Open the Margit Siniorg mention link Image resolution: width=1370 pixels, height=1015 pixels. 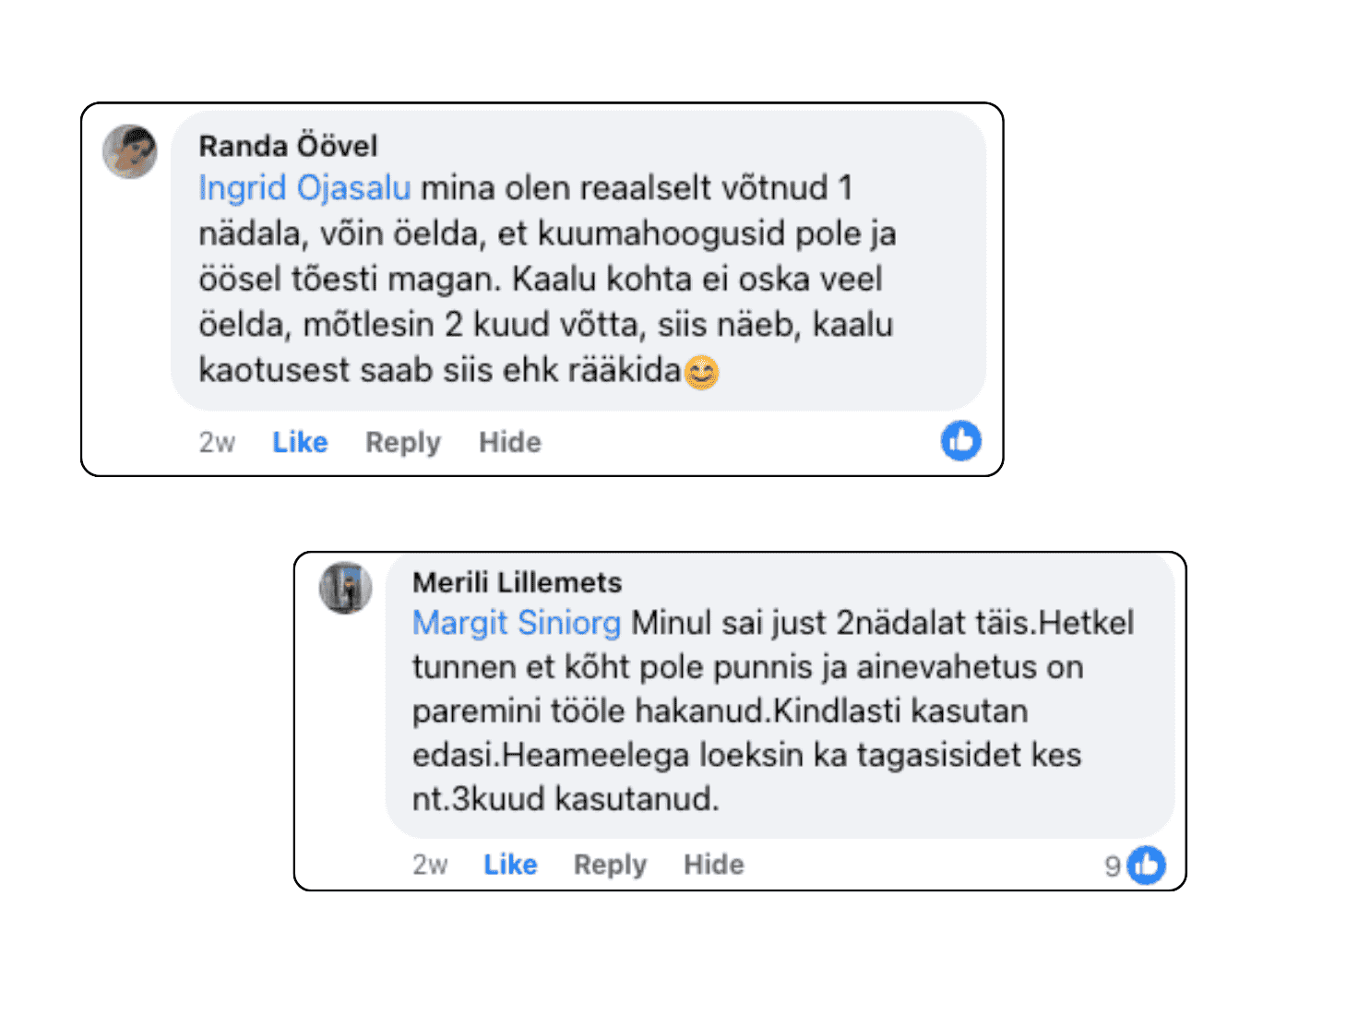tap(516, 623)
